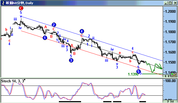Close the chart window

(x=175, y=3)
